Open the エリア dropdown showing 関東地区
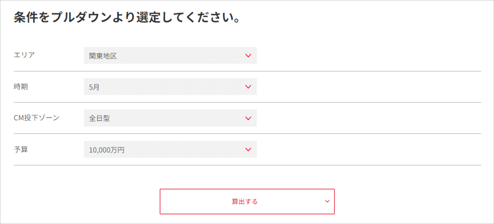 (170, 56)
